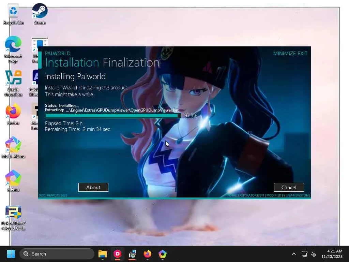Open File Explorer from the taskbar
The image size is (349, 262).
point(103,254)
